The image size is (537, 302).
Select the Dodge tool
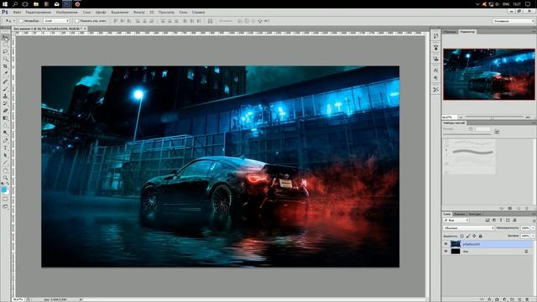pyautogui.click(x=5, y=133)
